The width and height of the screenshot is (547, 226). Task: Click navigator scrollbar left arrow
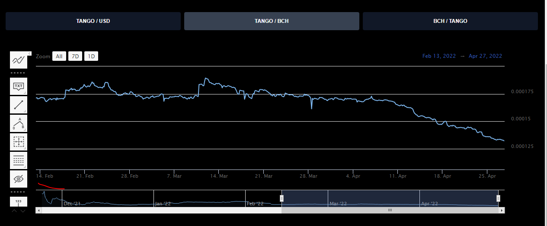tap(39, 210)
